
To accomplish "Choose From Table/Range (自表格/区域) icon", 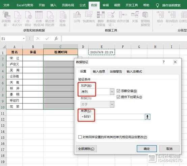I will tap(39, 19).
